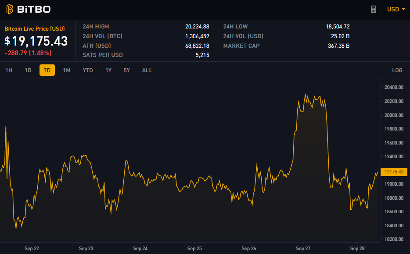Click the Sep 24 date axis label
This screenshot has height=254, width=410.
pyautogui.click(x=140, y=248)
